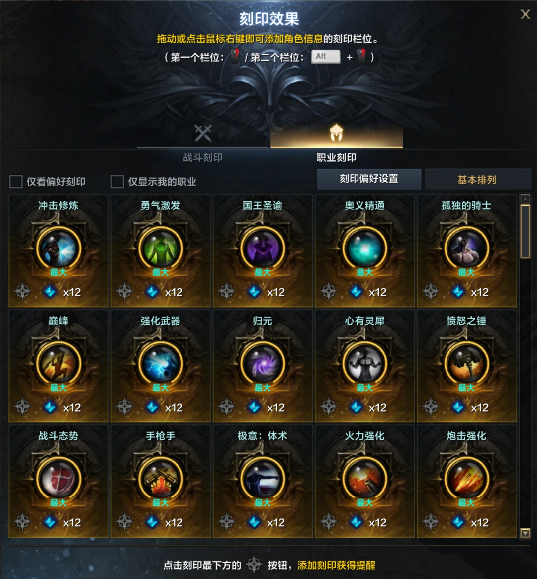Click the scroll up arrow of engraving list
The height and width of the screenshot is (579, 537).
tap(525, 199)
